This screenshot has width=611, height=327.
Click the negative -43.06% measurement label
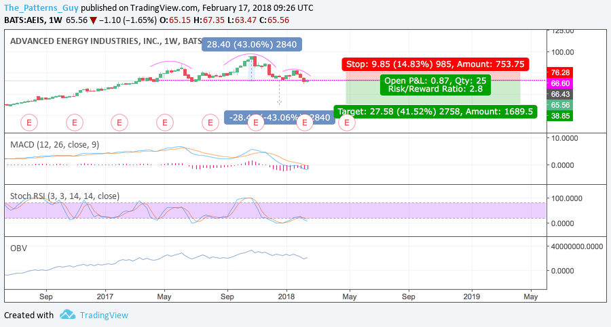[280, 117]
